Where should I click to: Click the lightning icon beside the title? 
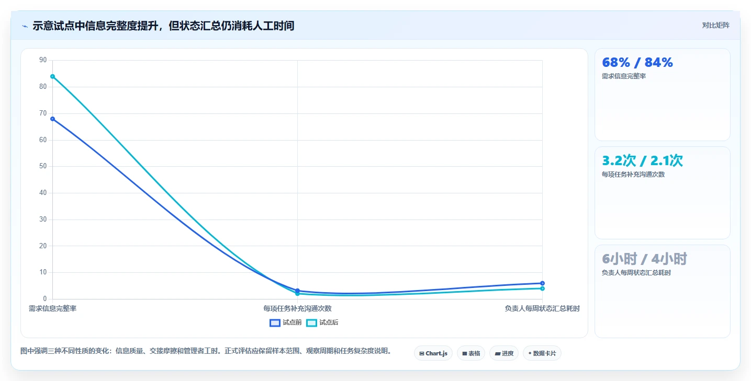25,26
